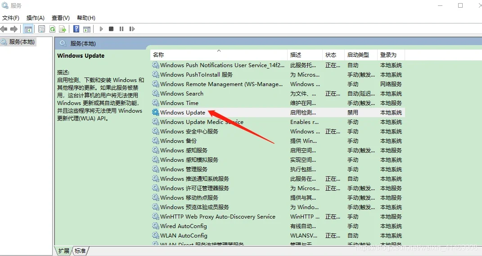Click the Start Service play icon
This screenshot has width=482, height=256.
[x=101, y=29]
